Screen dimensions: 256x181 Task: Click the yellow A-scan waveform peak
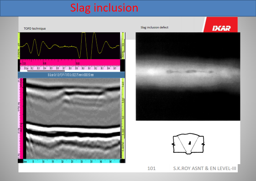pyautogui.click(x=84, y=33)
